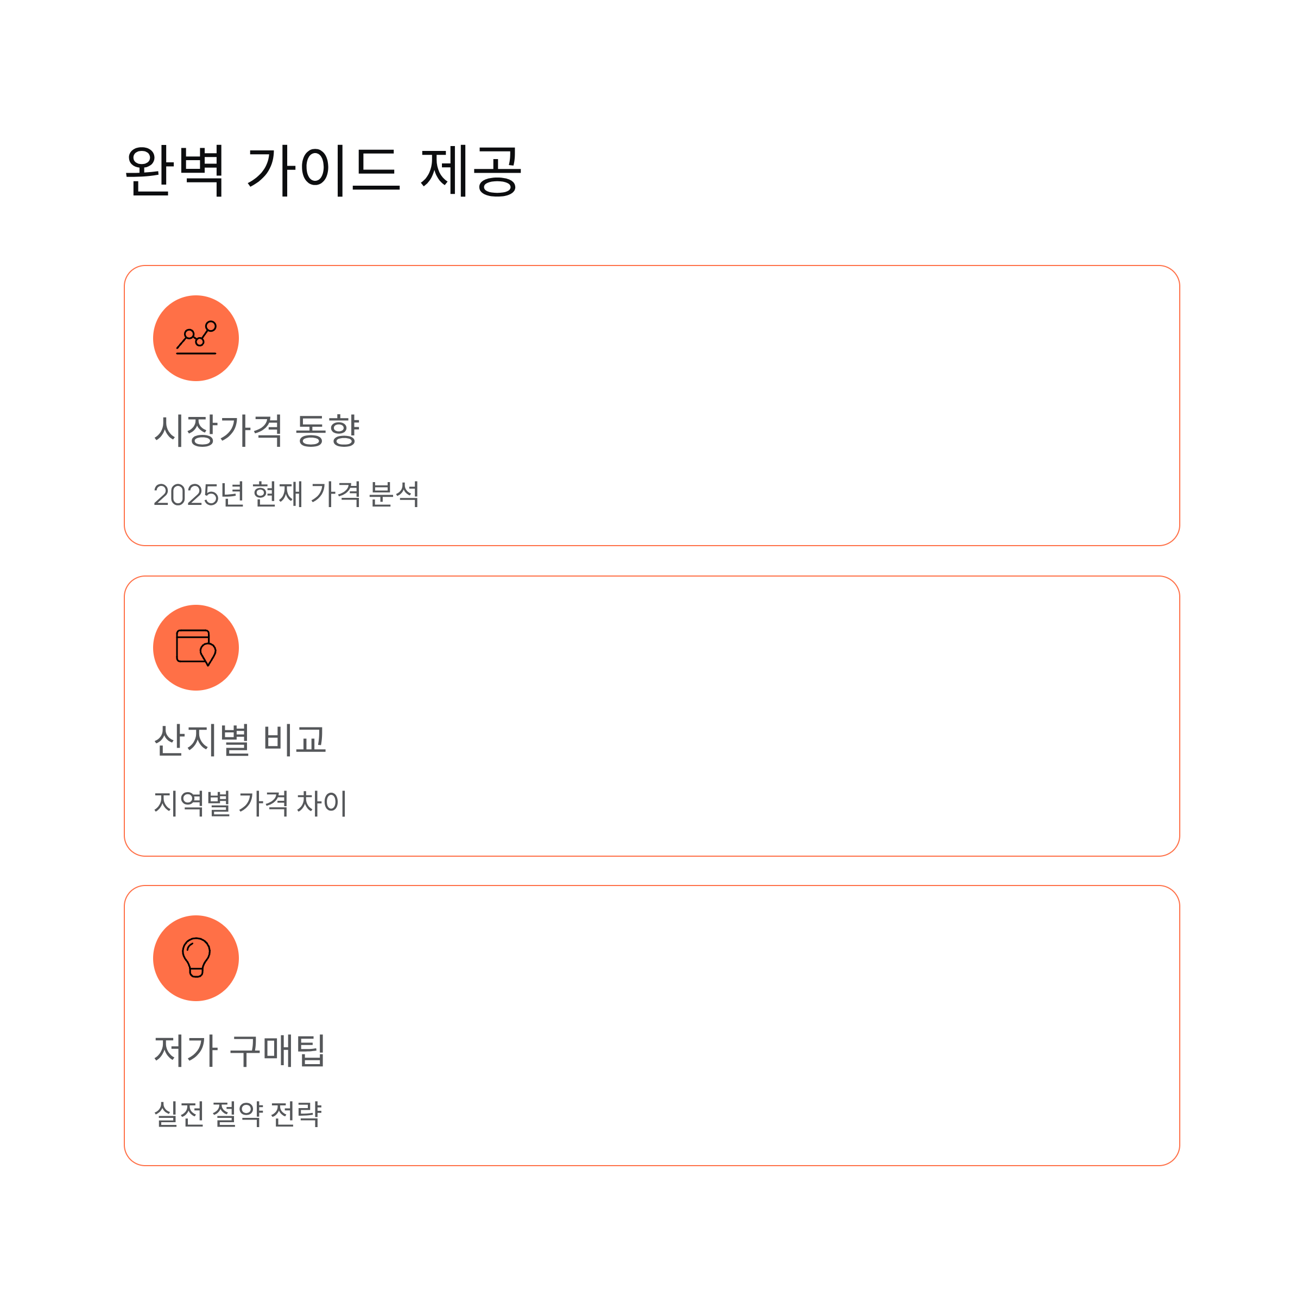
Task: Click the 완벽 가이드 제공 heading
Action: click(x=324, y=170)
